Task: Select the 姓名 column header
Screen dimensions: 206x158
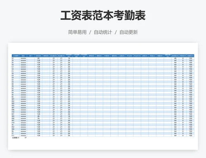Action: pos(23,56)
